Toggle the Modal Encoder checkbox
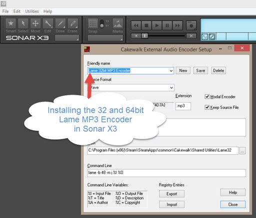Viewport: 256px width, 218px height. tap(207, 97)
